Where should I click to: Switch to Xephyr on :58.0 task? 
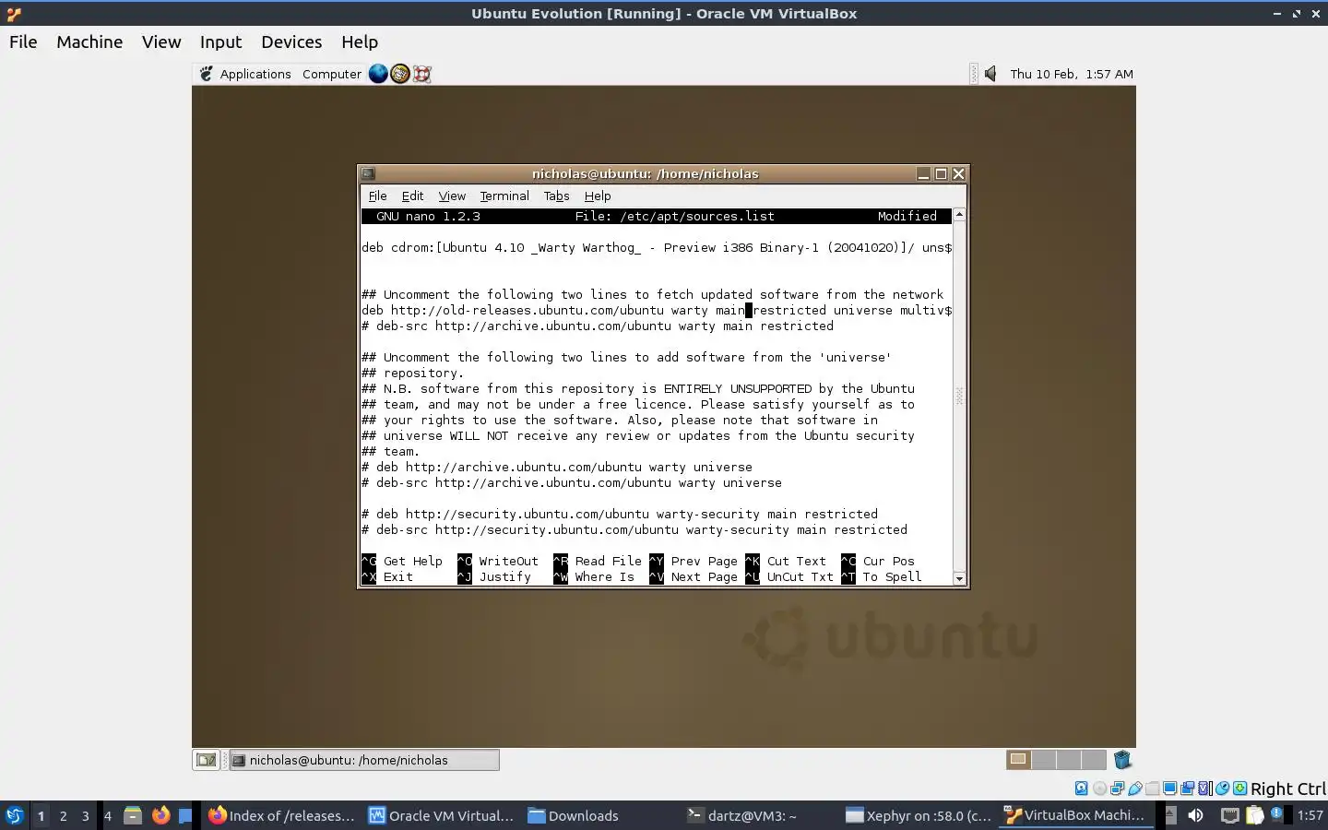919,815
